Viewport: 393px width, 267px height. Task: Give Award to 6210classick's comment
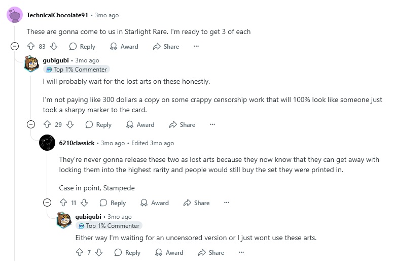(x=155, y=203)
